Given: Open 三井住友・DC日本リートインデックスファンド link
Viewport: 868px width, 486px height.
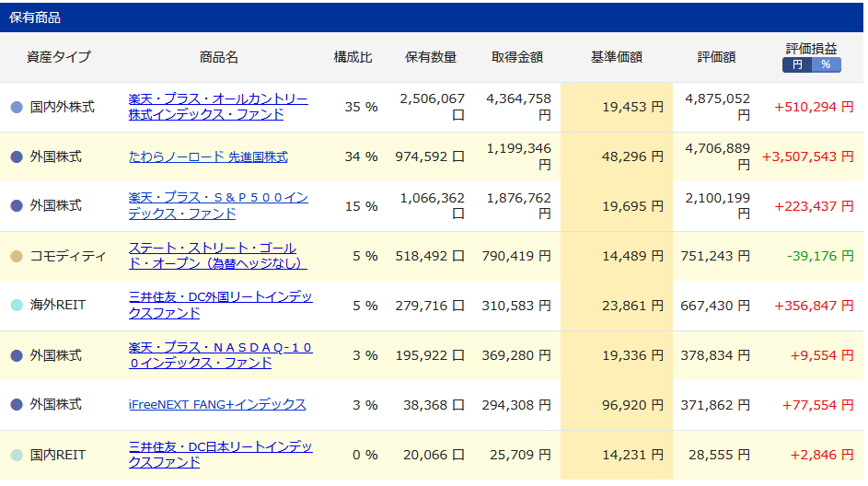Looking at the screenshot, I should 220,455.
